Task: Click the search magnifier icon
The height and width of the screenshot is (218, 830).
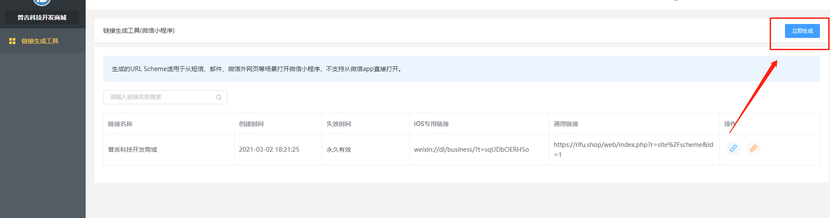Action: [219, 97]
